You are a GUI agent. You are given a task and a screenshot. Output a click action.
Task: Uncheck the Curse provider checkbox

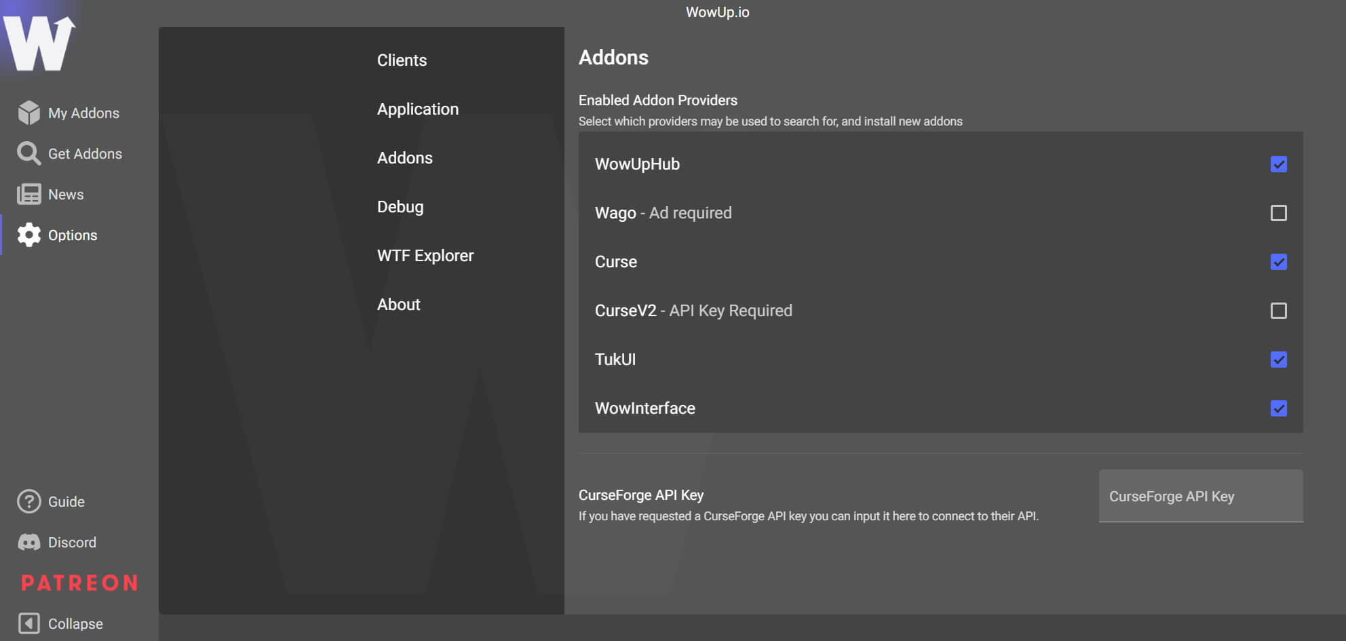pyautogui.click(x=1278, y=262)
